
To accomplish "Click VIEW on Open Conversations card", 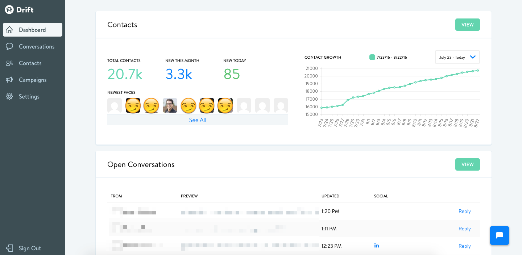I will click(x=467, y=164).
